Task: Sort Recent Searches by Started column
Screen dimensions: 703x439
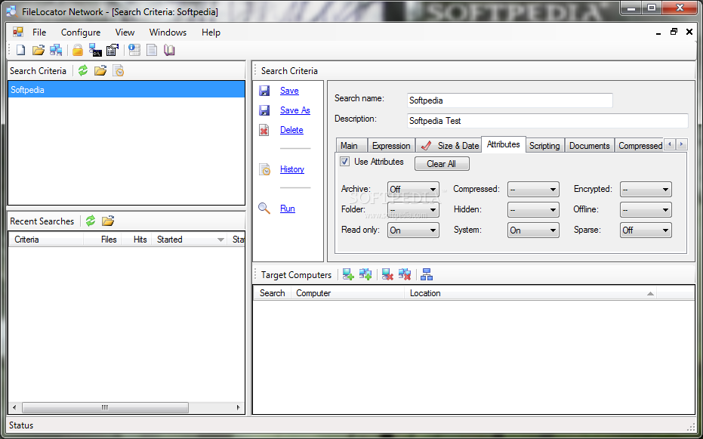Action: (x=190, y=240)
